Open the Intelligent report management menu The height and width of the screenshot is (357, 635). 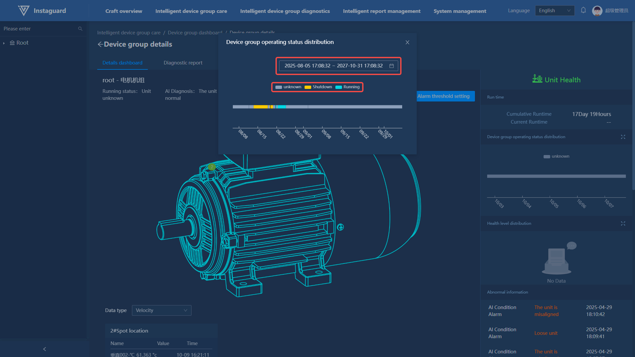(x=381, y=11)
